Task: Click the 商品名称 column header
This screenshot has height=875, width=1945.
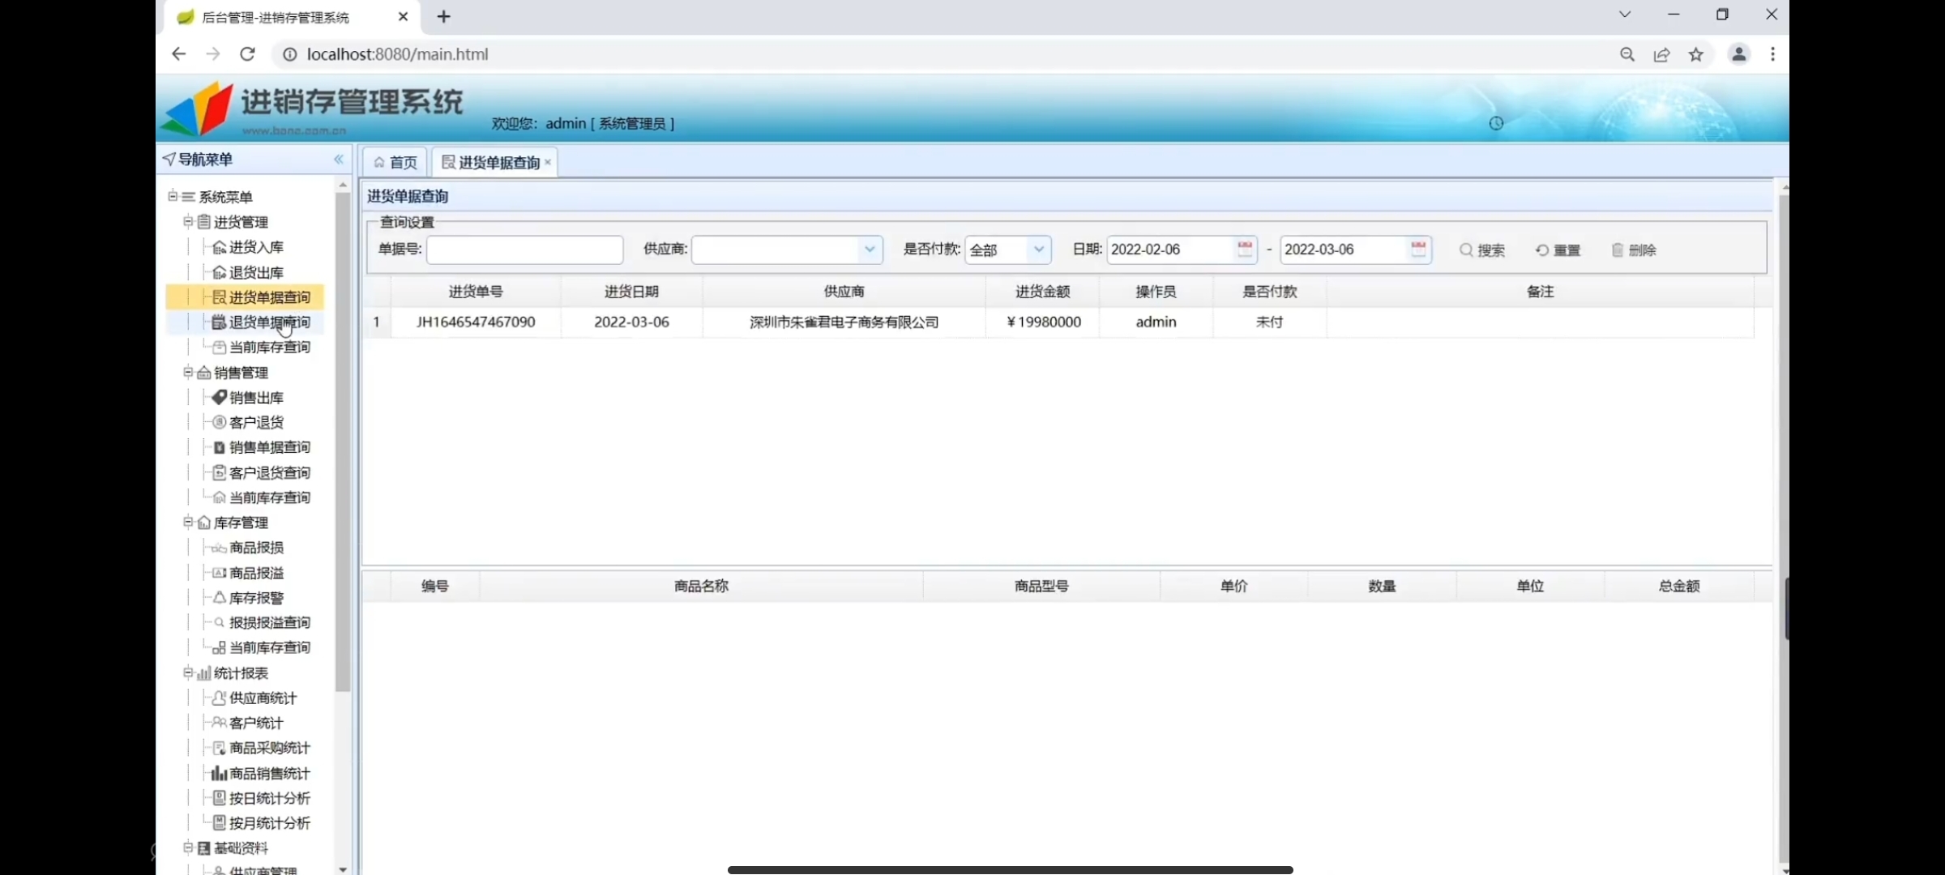Action: coord(701,586)
